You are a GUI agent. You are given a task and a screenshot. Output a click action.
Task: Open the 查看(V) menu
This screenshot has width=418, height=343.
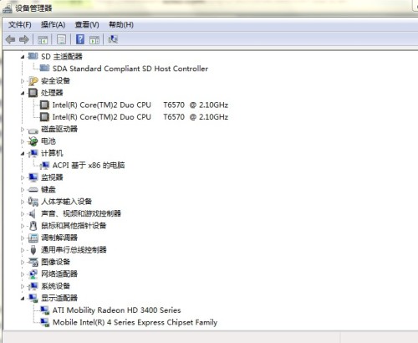click(87, 24)
